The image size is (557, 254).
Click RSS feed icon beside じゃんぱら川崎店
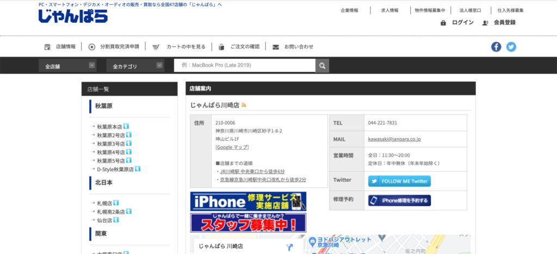coord(244,105)
